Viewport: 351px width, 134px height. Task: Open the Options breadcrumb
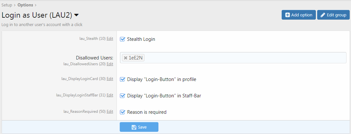click(26, 5)
